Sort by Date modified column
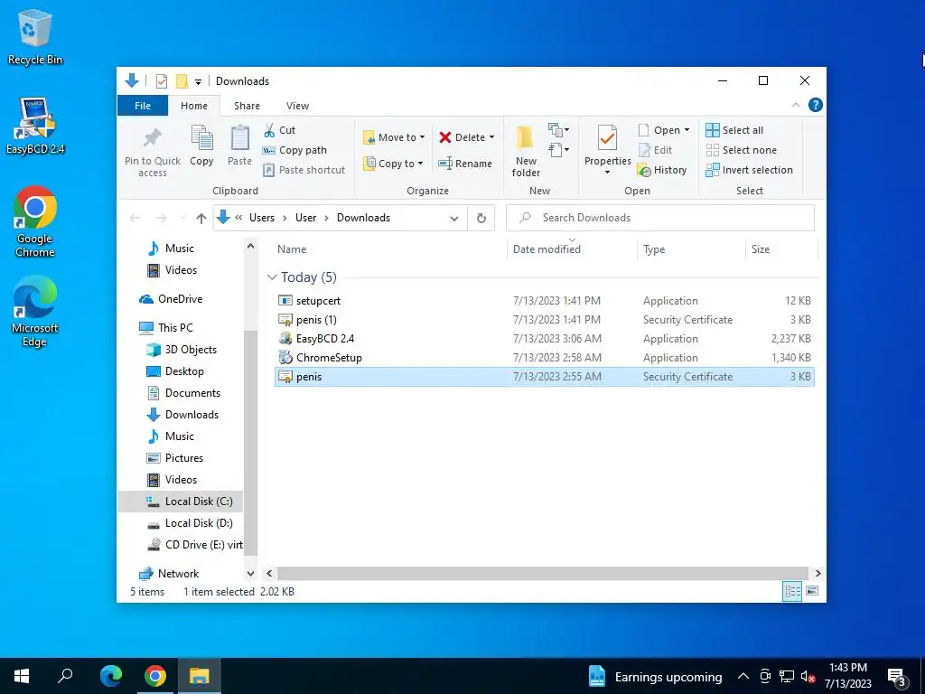This screenshot has width=925, height=694. tap(572, 249)
